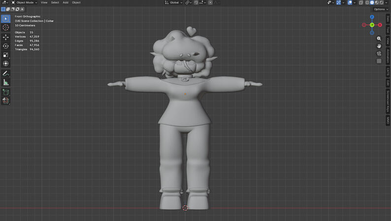Open the Screencast Keys sidebar tab
391x221 pixels.
(388, 101)
